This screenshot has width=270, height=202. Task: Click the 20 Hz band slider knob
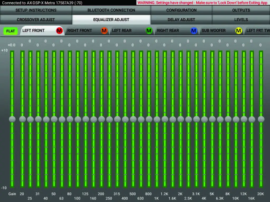[23, 119]
